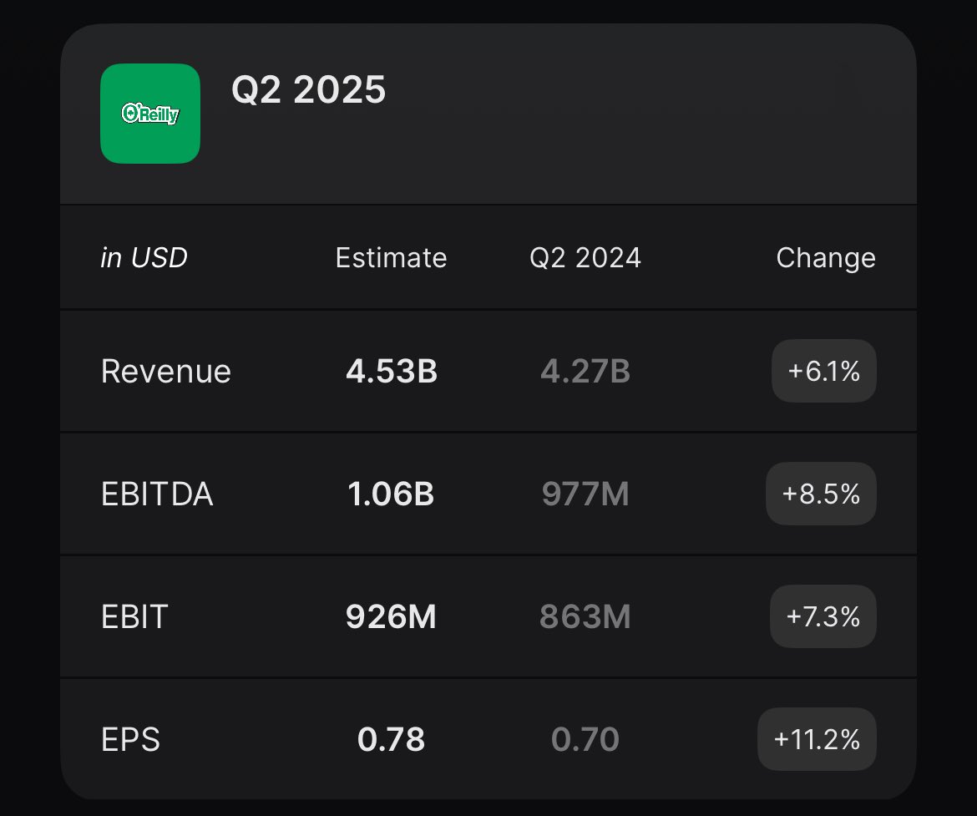Image resolution: width=977 pixels, height=816 pixels.
Task: Open the EBITDA row label
Action: click(157, 494)
